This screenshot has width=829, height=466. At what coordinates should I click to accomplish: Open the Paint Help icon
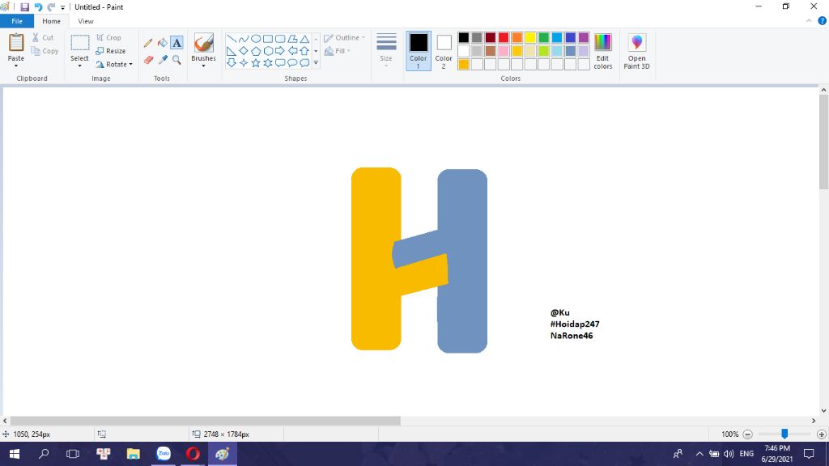coord(823,21)
